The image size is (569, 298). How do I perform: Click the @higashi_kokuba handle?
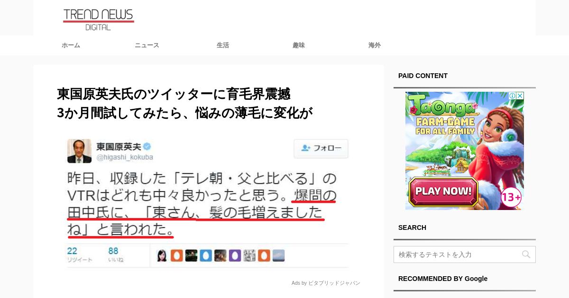tap(125, 157)
